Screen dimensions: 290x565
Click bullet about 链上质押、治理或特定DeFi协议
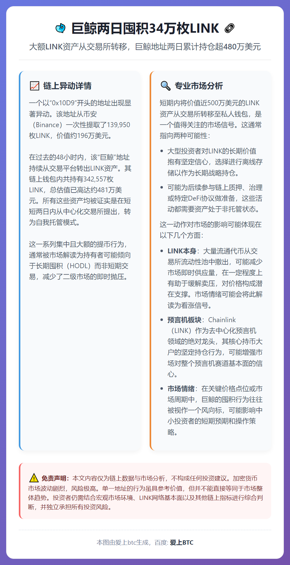[215, 198]
